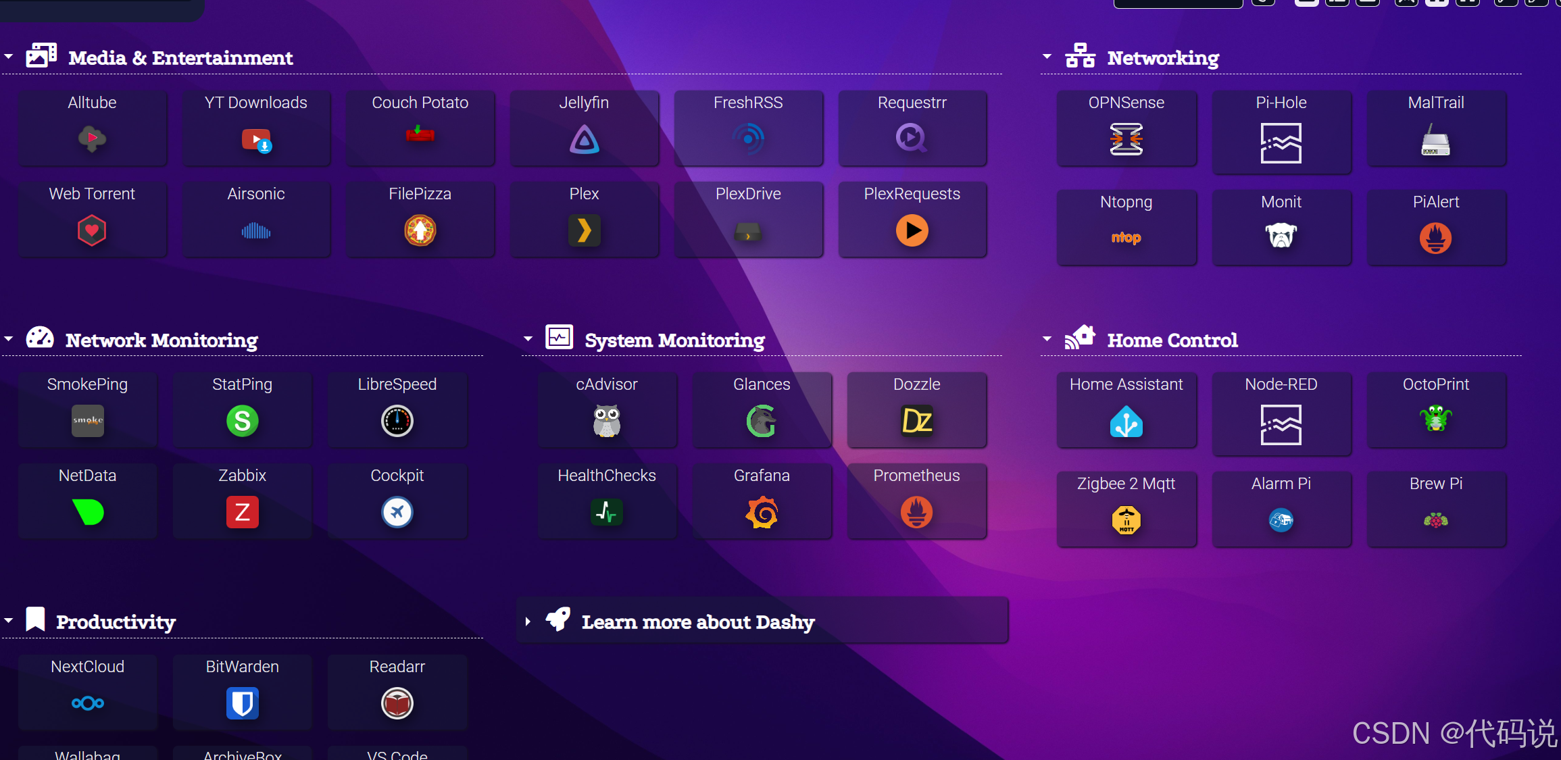
Task: Click Brew Pi raspberry icon
Action: tap(1435, 520)
